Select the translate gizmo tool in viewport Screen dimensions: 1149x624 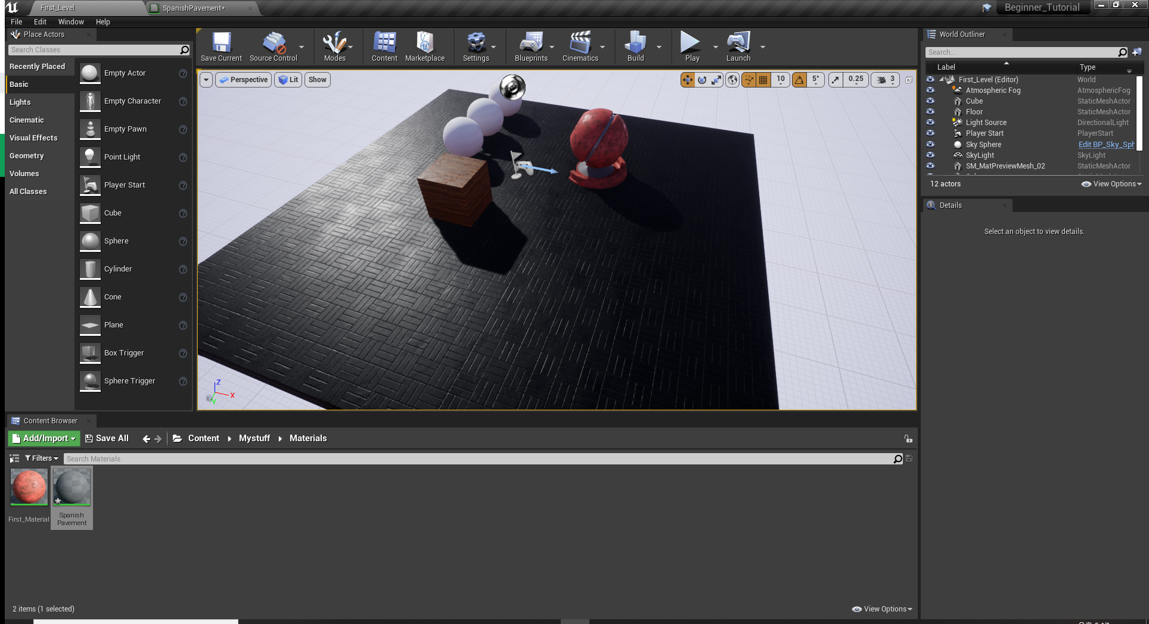tap(688, 80)
